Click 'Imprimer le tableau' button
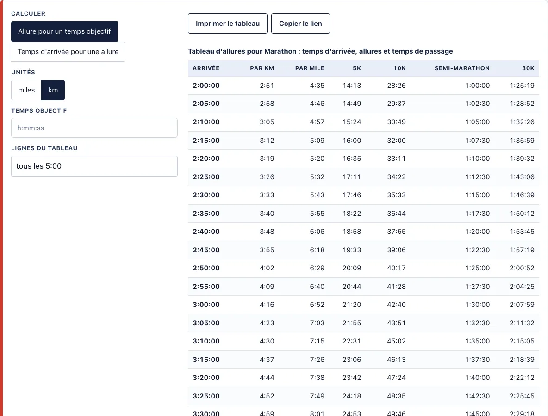The width and height of the screenshot is (548, 416). 228,24
